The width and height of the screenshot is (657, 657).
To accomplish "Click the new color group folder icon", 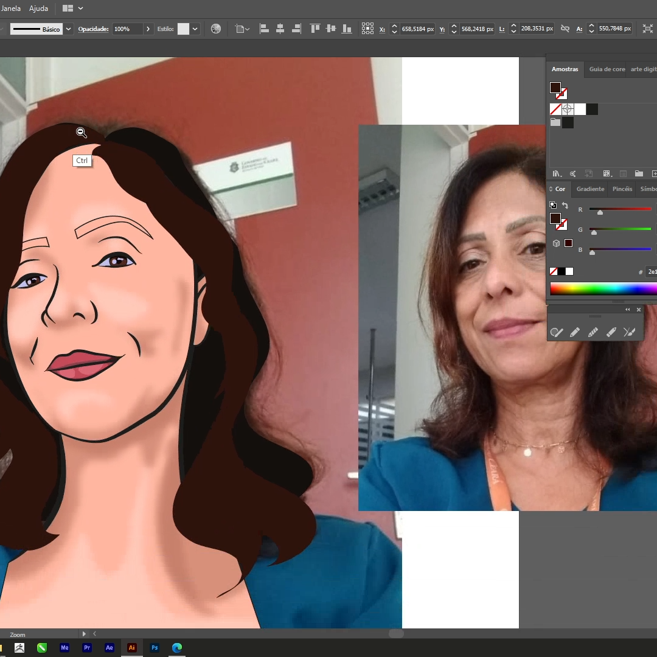I will pos(639,173).
